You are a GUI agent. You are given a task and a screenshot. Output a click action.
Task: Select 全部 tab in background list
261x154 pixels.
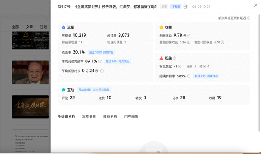(15, 27)
